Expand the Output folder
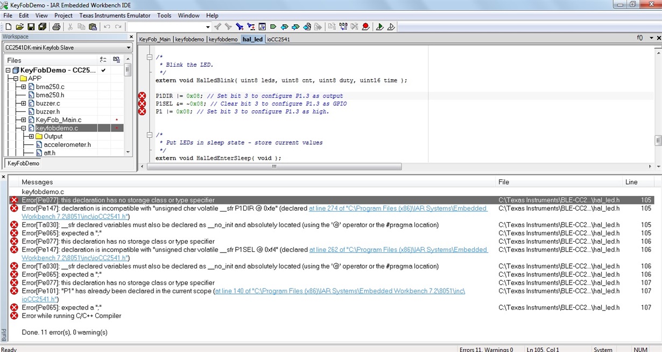The image size is (662, 352). click(x=31, y=137)
